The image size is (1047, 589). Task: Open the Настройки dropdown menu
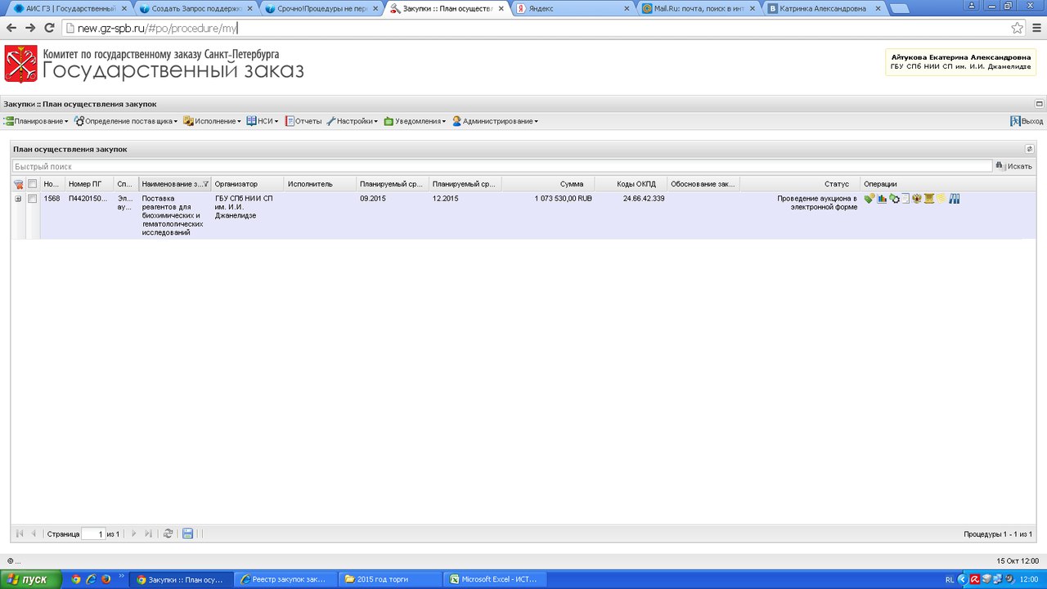click(352, 121)
